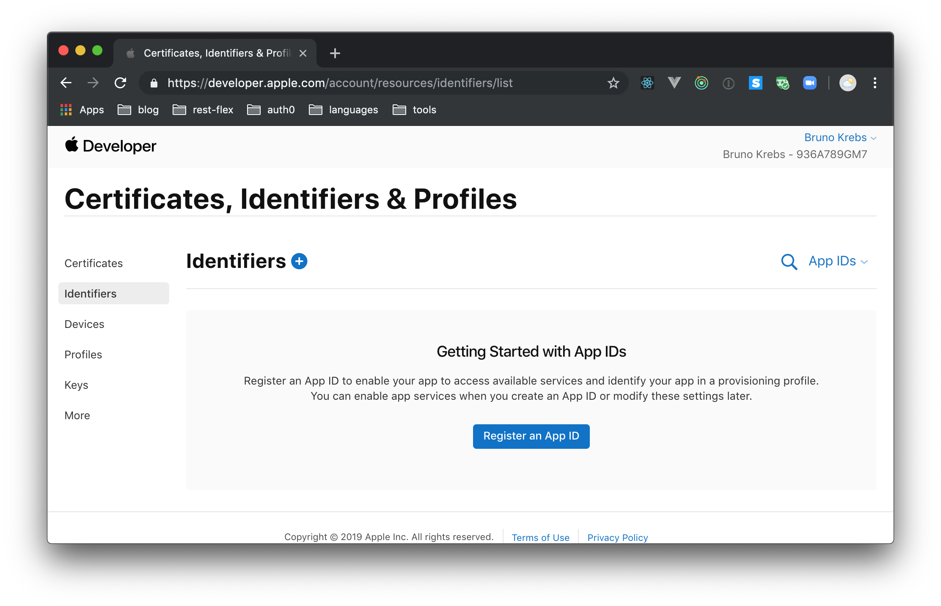
Task: Open a new tab with the plus button
Action: (335, 53)
